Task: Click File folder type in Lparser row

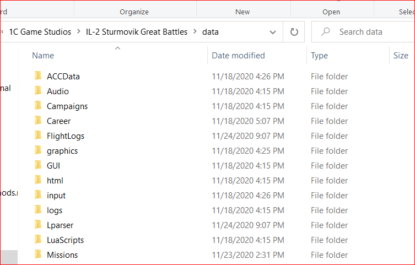Action: (x=329, y=225)
